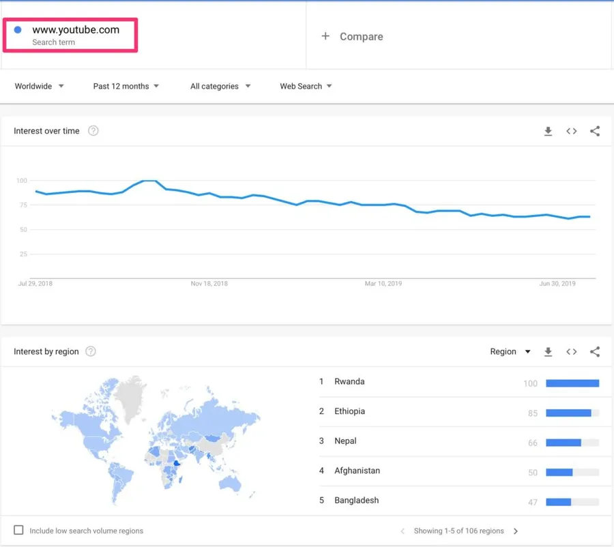Change the Web Search type dropdown
Viewport: 614px width, 547px height.
(x=306, y=87)
